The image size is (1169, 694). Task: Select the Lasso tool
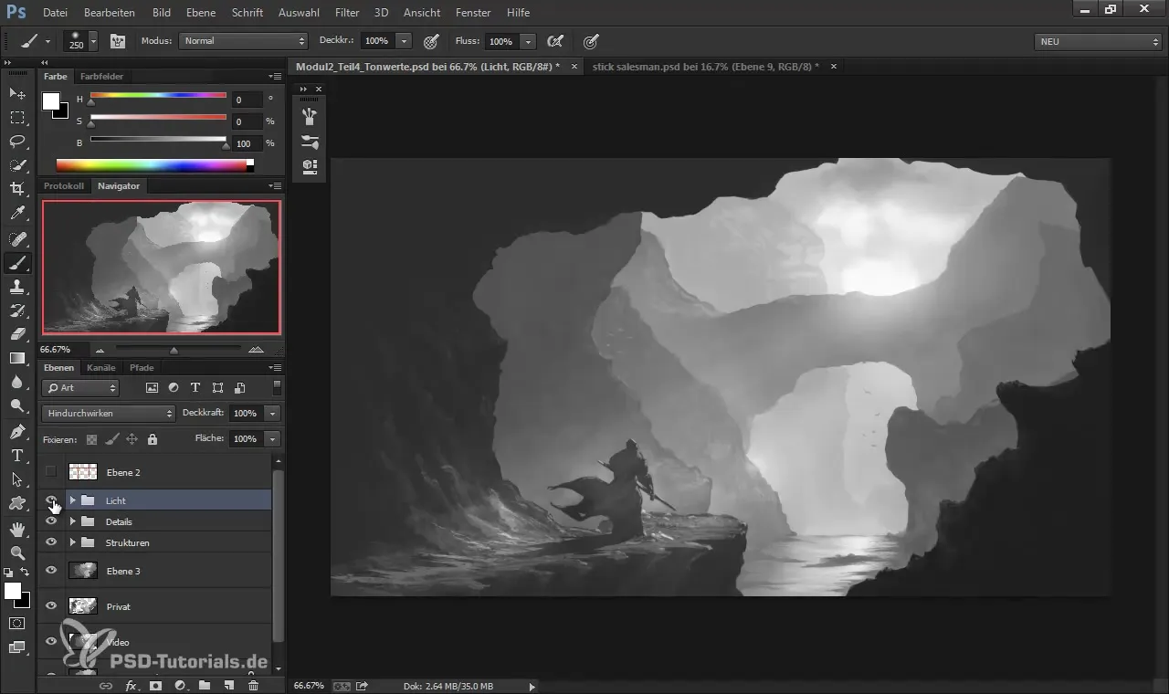(x=17, y=142)
